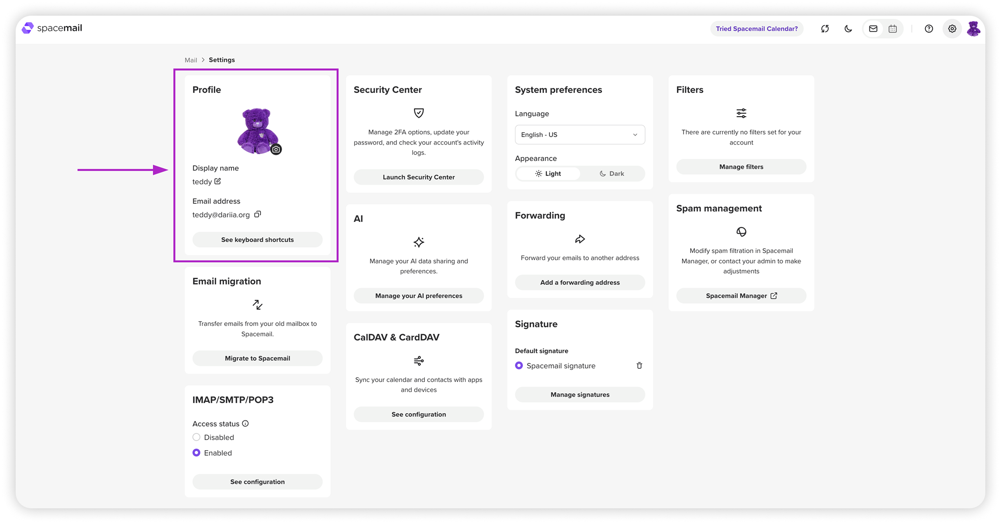Click the Default signature label

click(x=541, y=351)
